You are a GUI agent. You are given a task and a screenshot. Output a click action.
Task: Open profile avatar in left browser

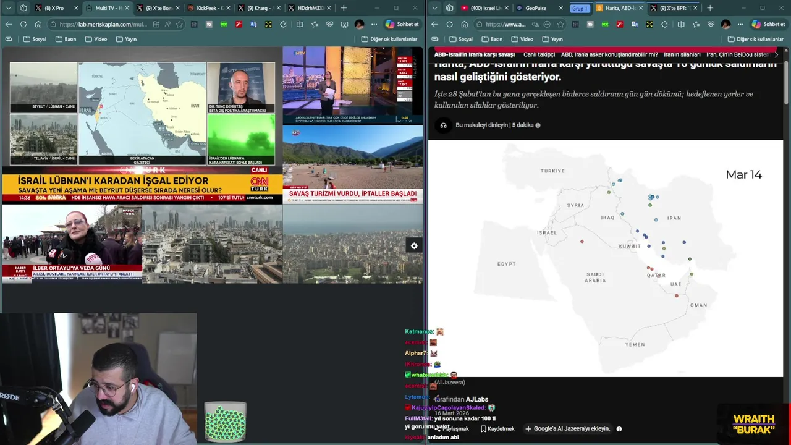click(359, 24)
